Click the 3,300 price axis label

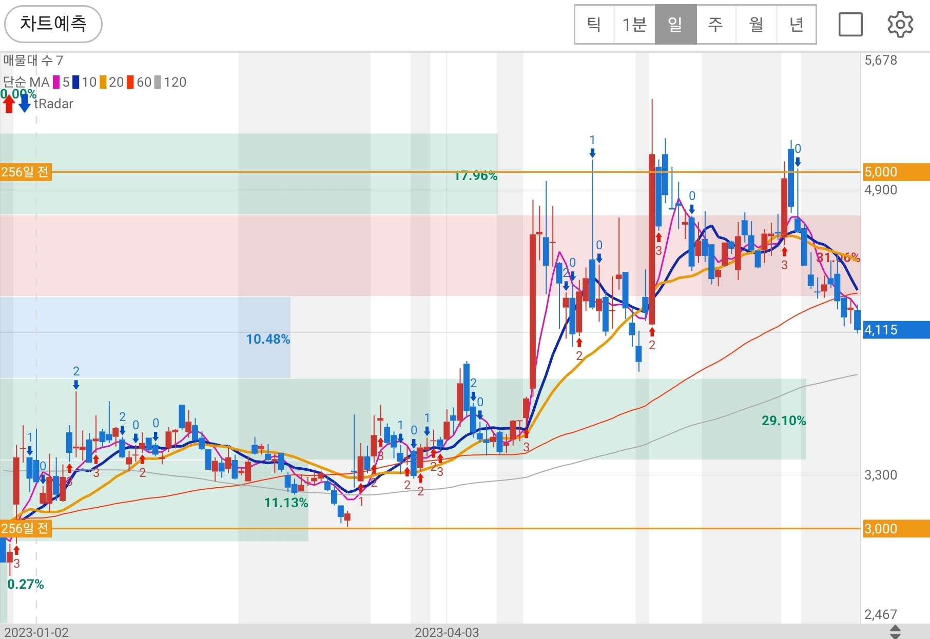click(x=881, y=475)
